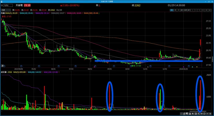Click the volume MA(5) 693.80 label

tap(20, 72)
